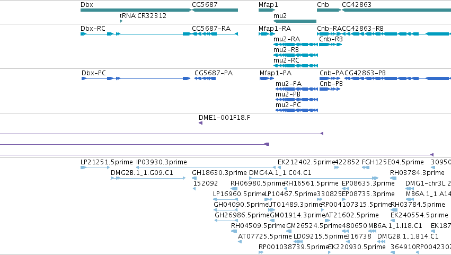Image resolution: width=451 pixels, height=255 pixels.
Task: Select the mu2-RB transcript
Action: [x=296, y=55]
